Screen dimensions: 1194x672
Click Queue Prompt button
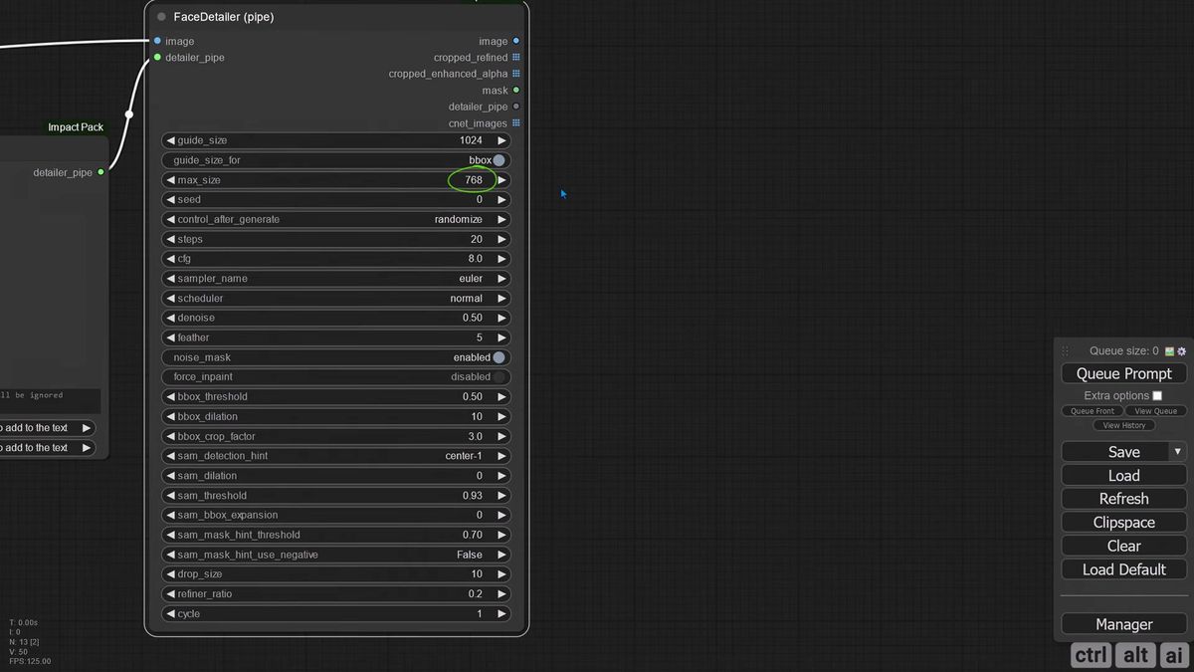point(1123,373)
